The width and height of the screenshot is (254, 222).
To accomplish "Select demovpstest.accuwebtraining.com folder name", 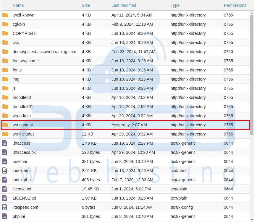I will tap(44, 52).
